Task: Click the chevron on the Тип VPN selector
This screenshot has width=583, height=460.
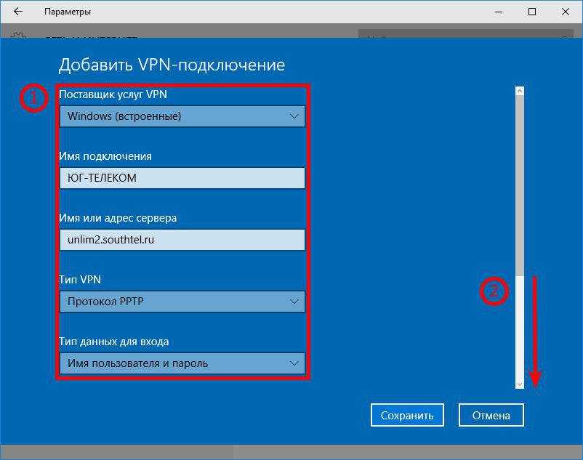Action: tap(294, 301)
